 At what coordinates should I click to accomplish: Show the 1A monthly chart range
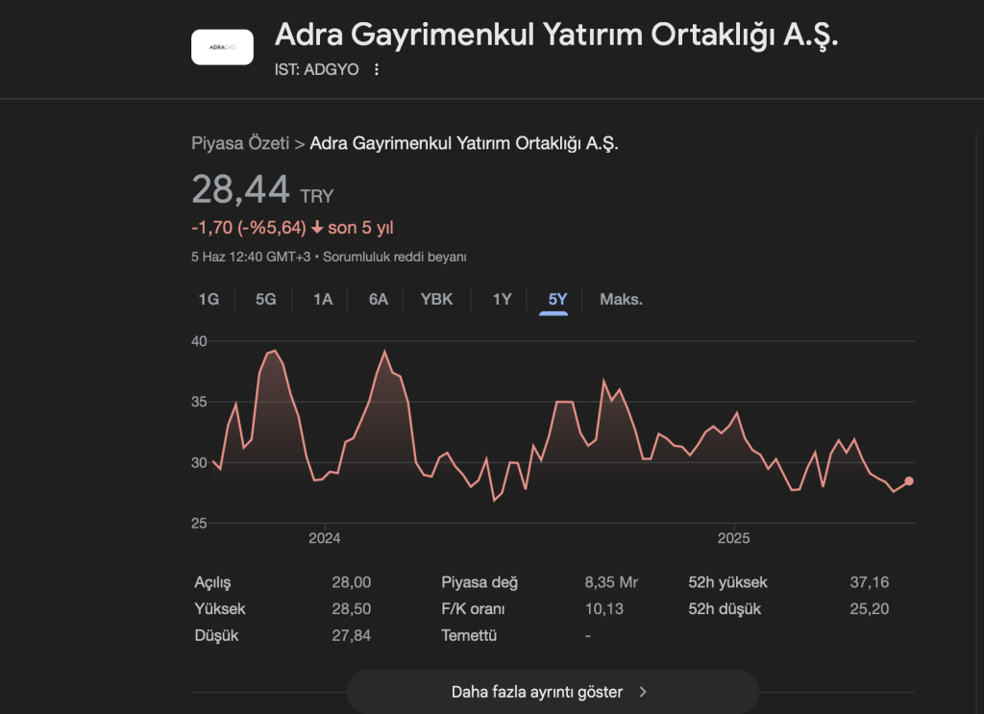tap(323, 299)
